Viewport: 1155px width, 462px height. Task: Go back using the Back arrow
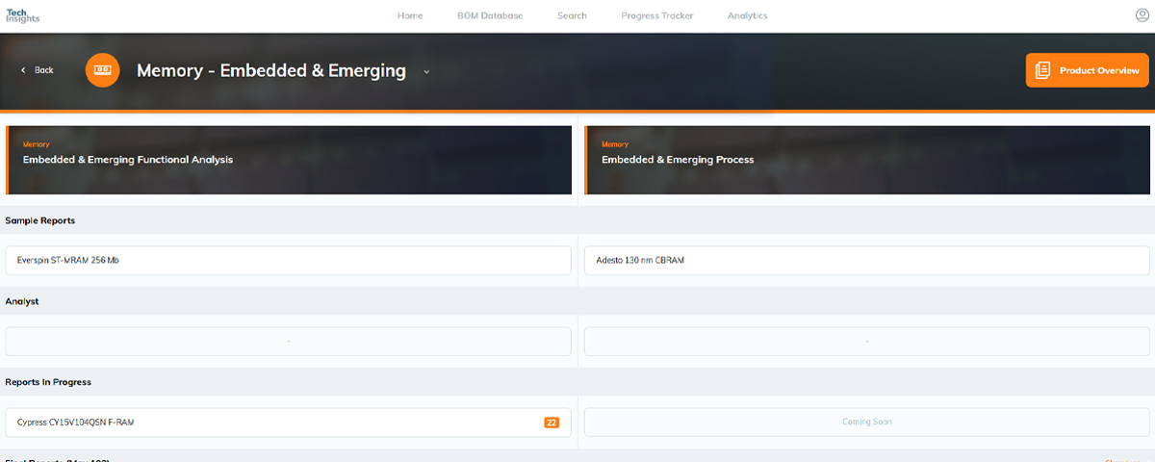coord(38,70)
